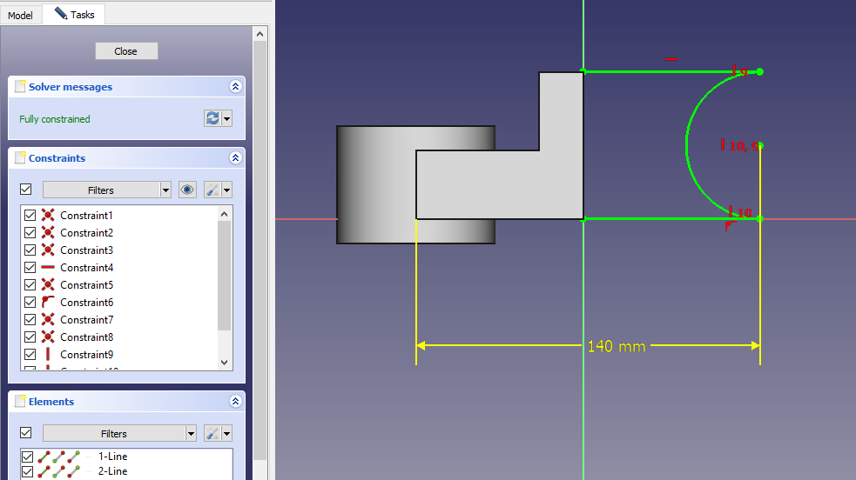Select the Tasks tab
856x480 pixels.
tap(75, 15)
